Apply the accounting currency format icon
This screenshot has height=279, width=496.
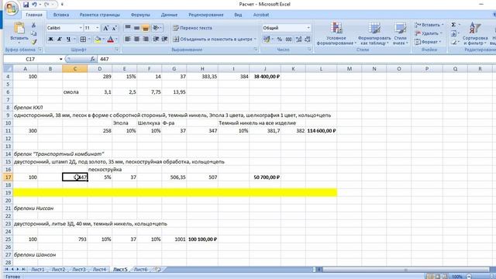[267, 40]
